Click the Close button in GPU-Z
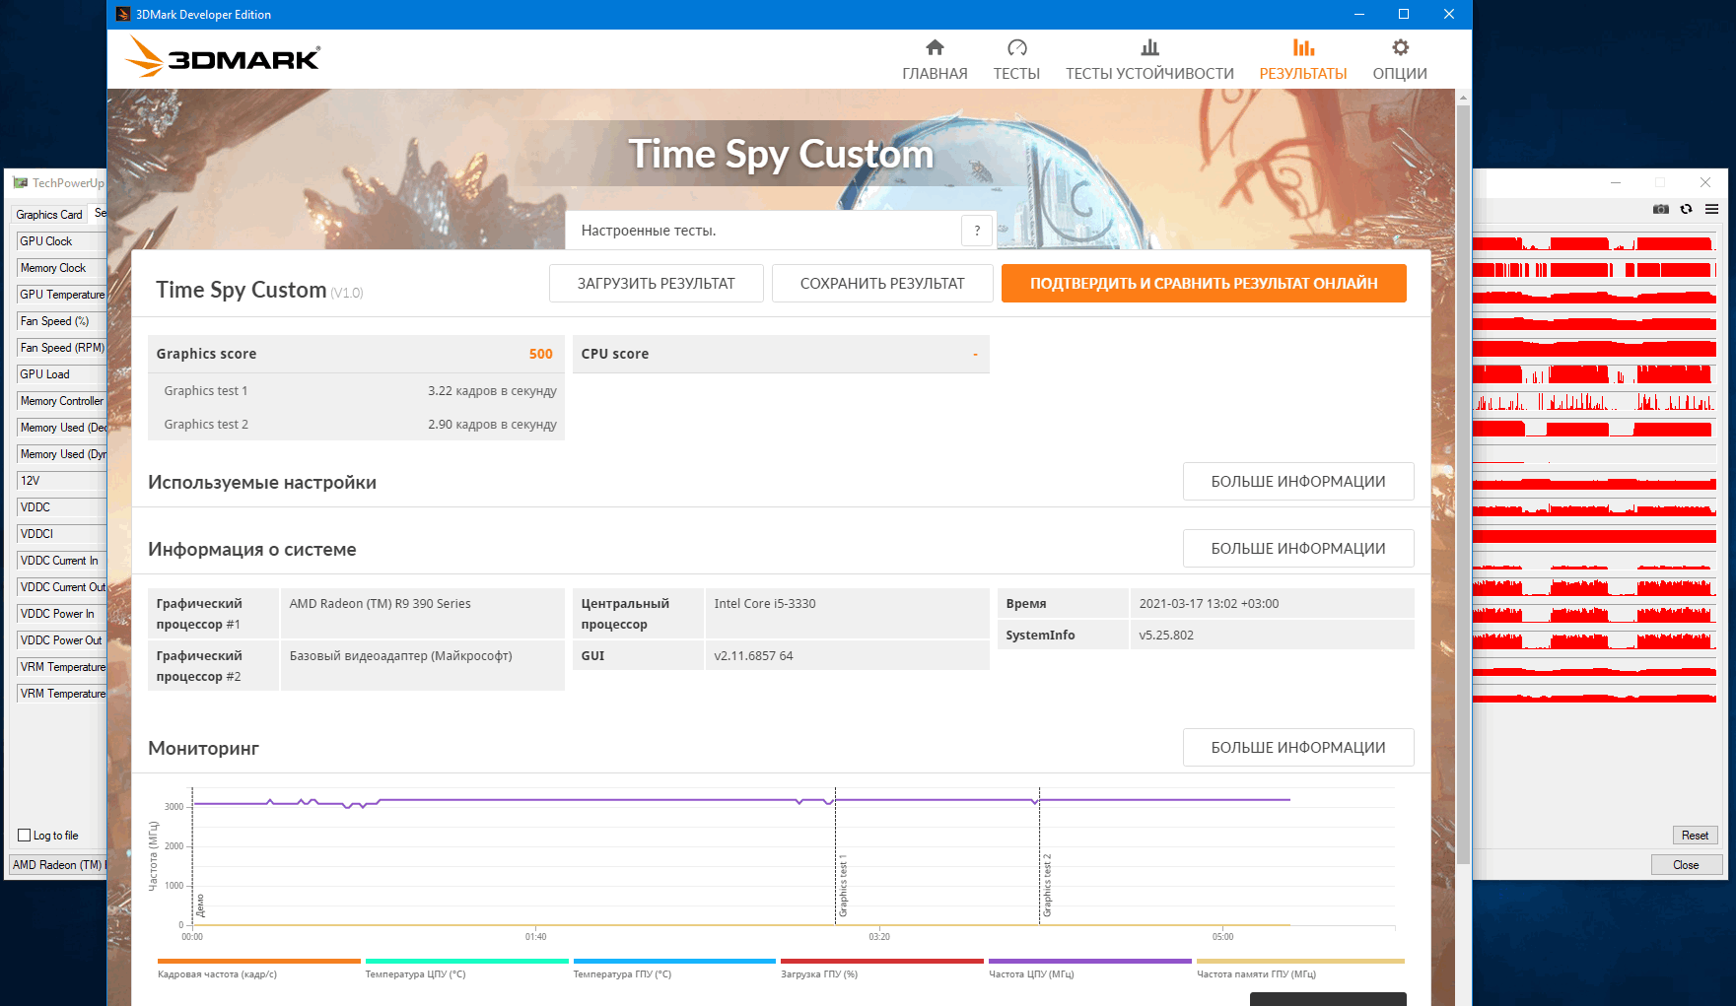 click(x=1686, y=865)
